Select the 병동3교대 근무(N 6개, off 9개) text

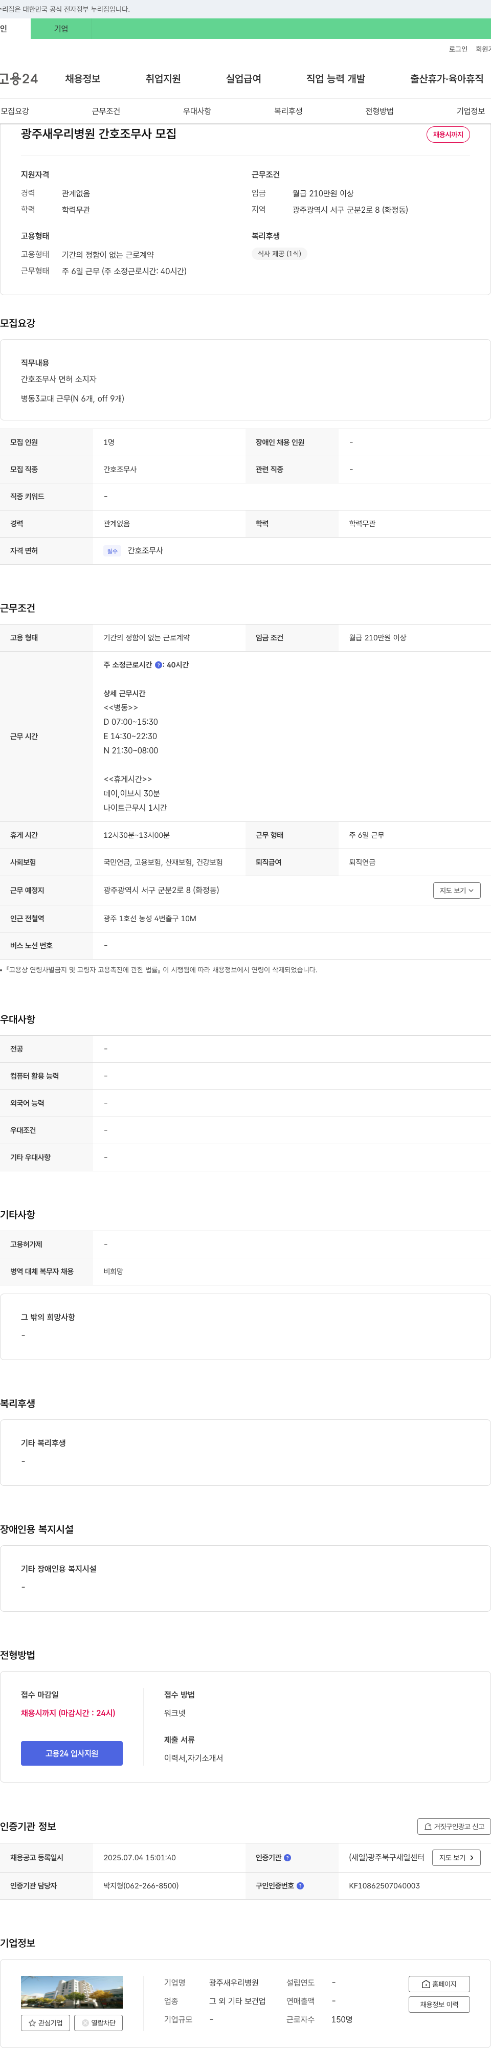point(72,398)
